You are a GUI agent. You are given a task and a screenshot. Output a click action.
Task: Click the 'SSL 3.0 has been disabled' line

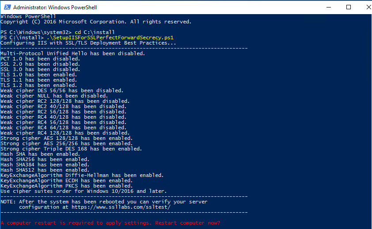[x=40, y=69]
